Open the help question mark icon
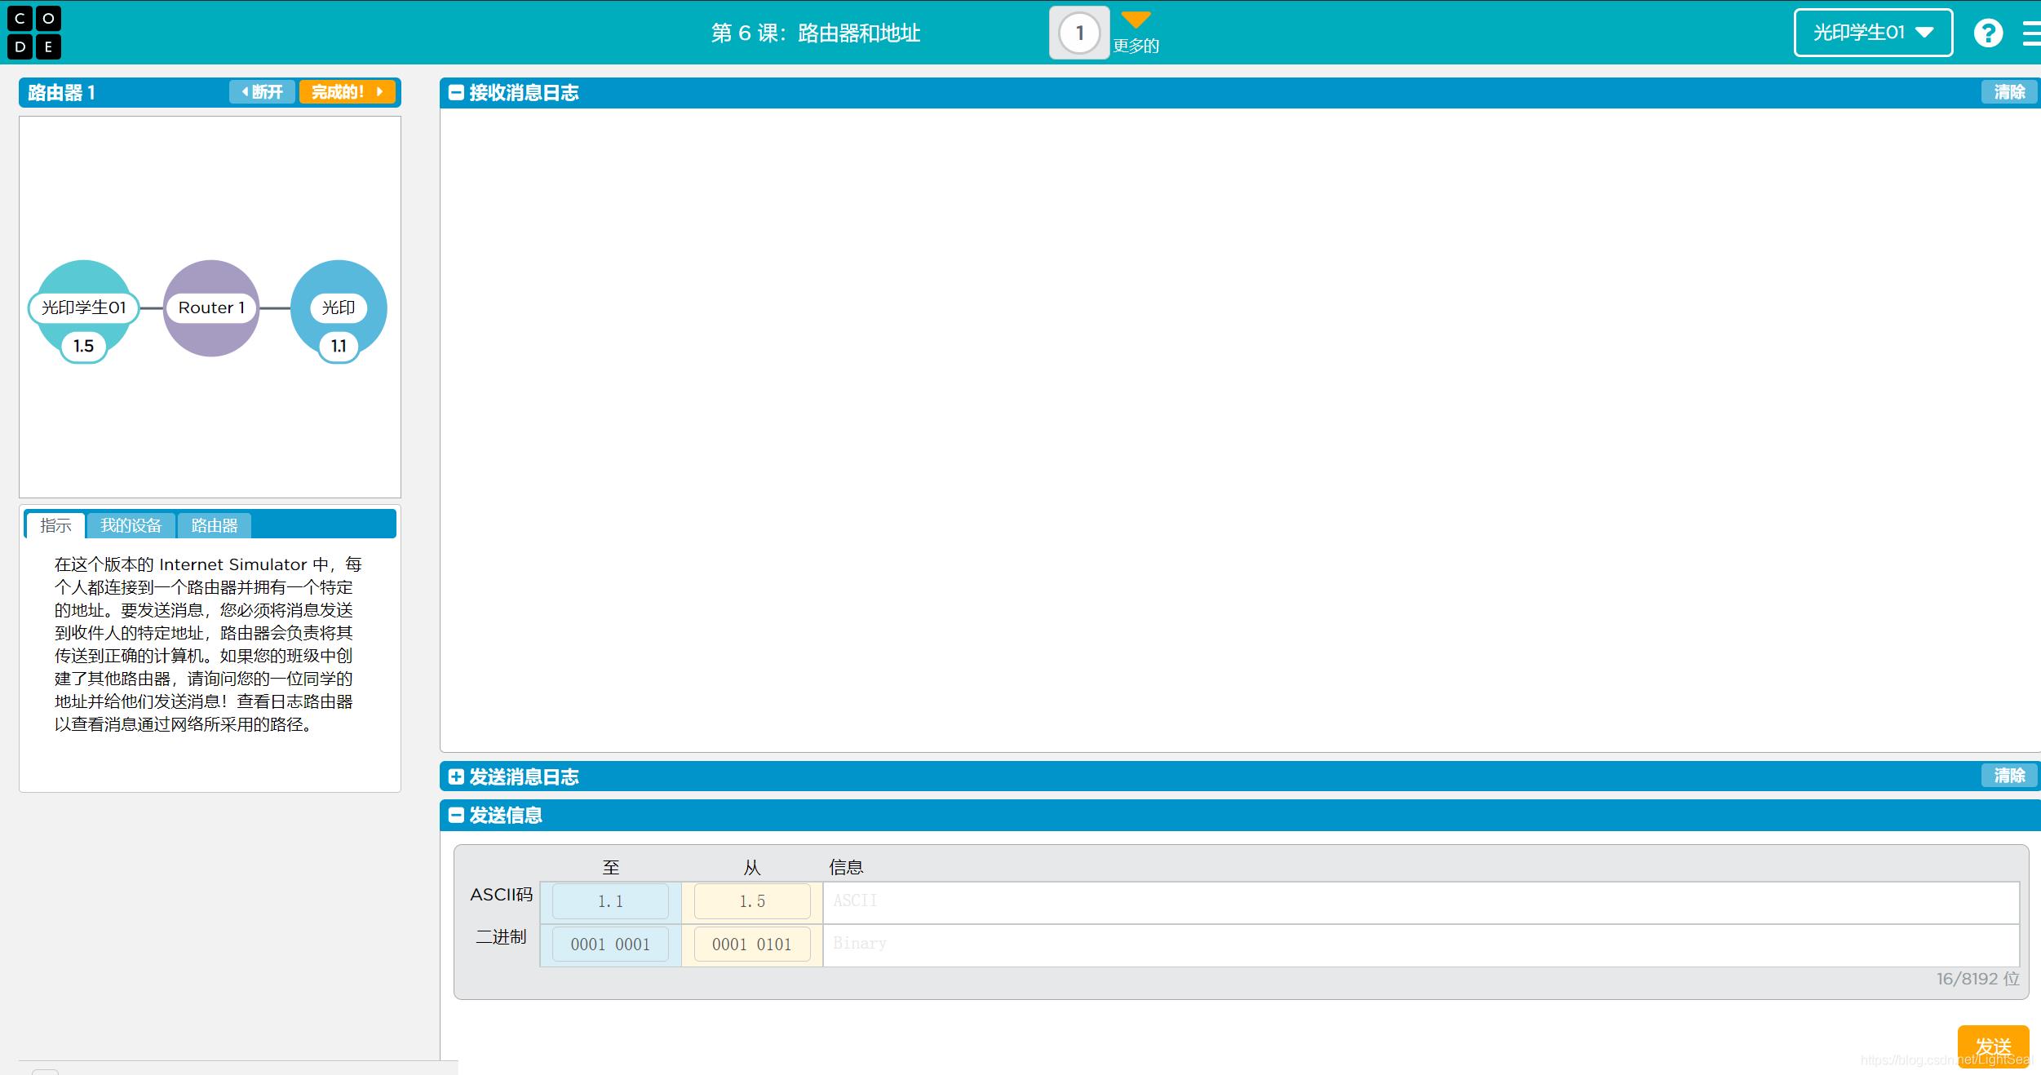The image size is (2041, 1075). pyautogui.click(x=1988, y=33)
